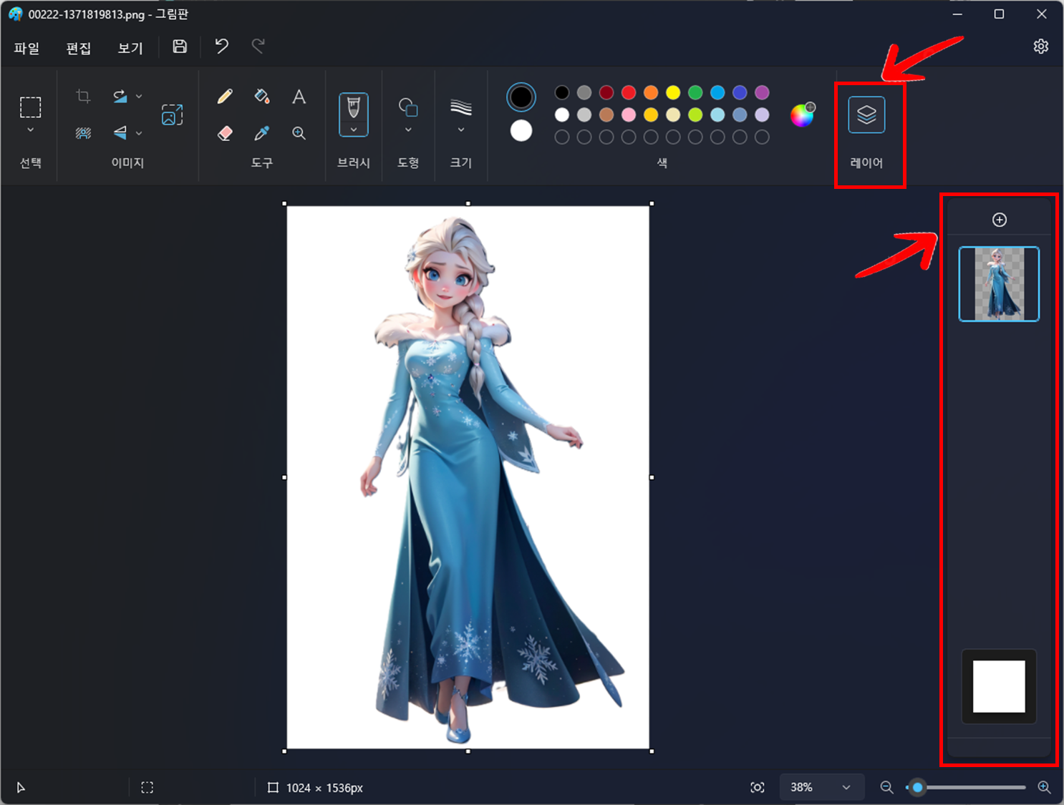Click the rotate image icon
The image size is (1064, 805).
(x=120, y=96)
